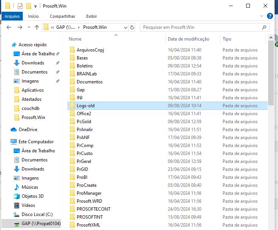
Task: Click the search magnifier icon
Action: tap(264, 27)
